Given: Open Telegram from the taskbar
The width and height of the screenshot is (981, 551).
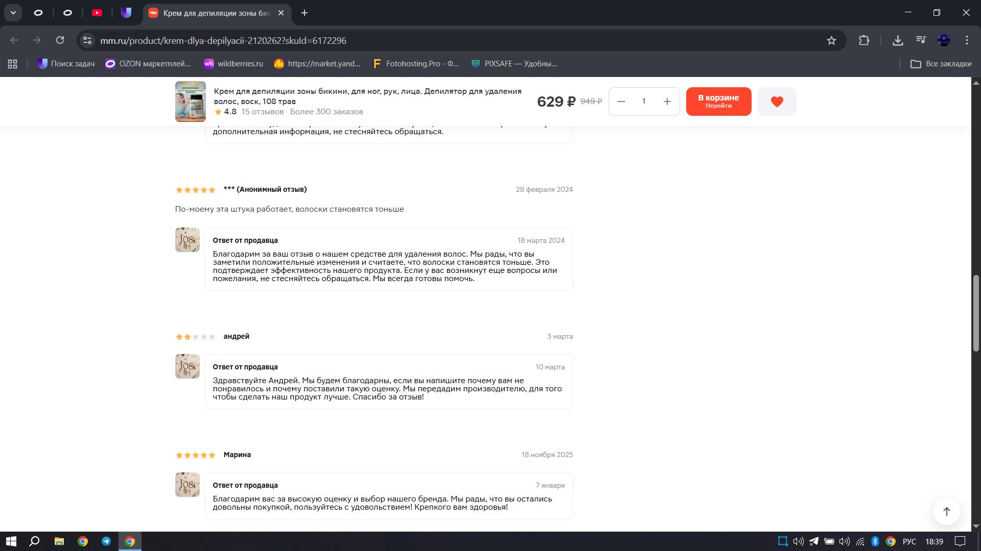Looking at the screenshot, I should coord(106,541).
